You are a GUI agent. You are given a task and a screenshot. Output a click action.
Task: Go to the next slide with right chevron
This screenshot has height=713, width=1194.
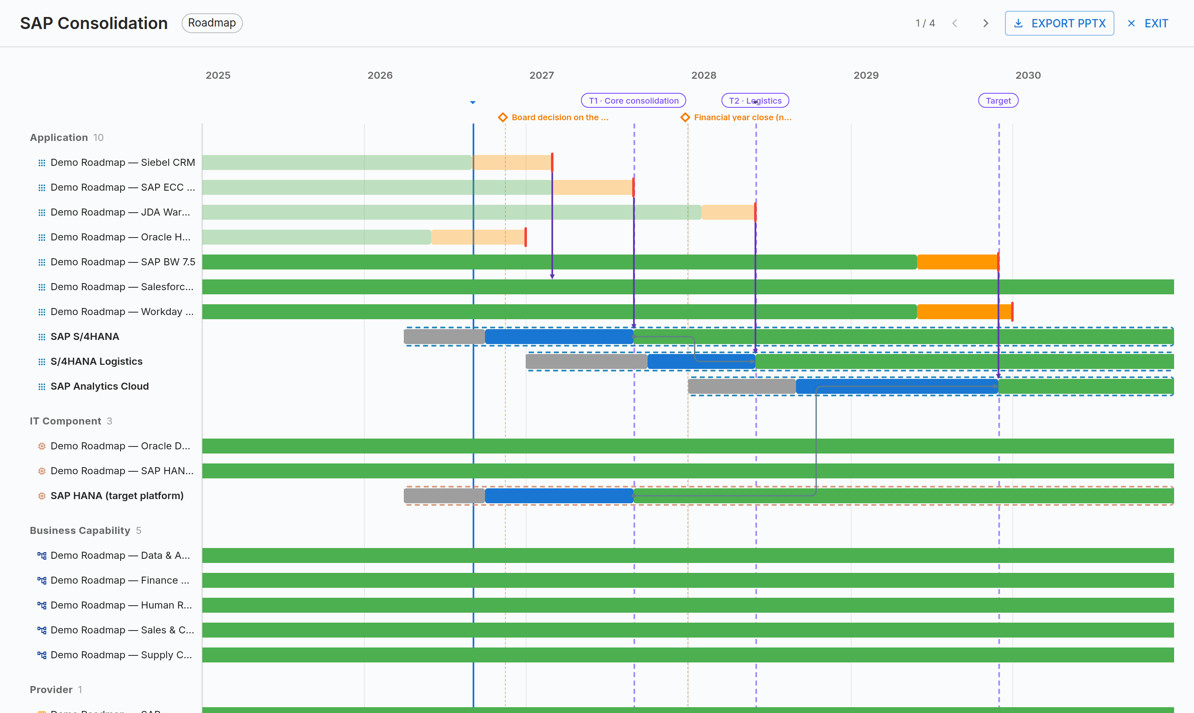coord(985,24)
